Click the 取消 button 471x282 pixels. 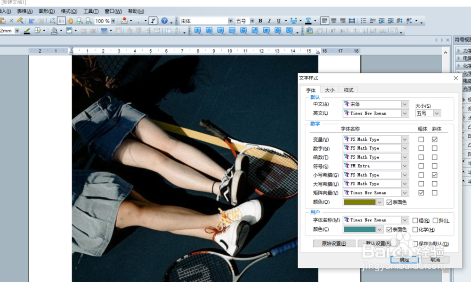coord(435,260)
